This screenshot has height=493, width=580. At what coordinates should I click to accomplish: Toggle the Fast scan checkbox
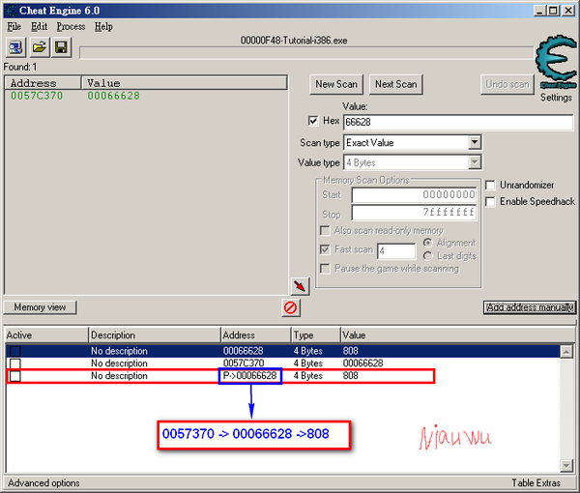tap(325, 249)
